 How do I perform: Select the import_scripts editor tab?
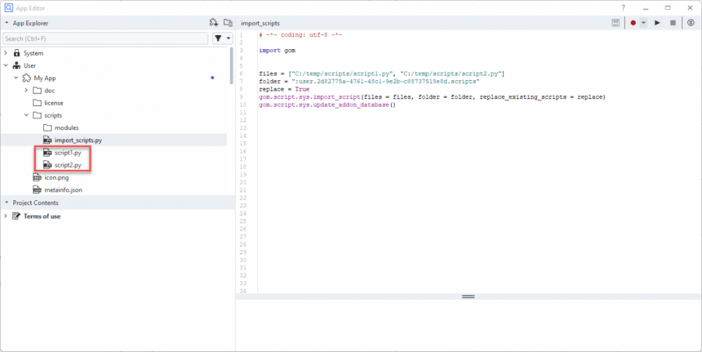(x=260, y=23)
